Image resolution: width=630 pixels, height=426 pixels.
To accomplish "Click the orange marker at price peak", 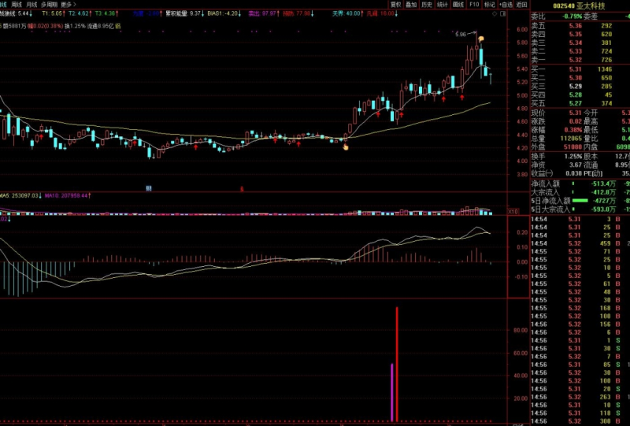I will click(x=480, y=39).
